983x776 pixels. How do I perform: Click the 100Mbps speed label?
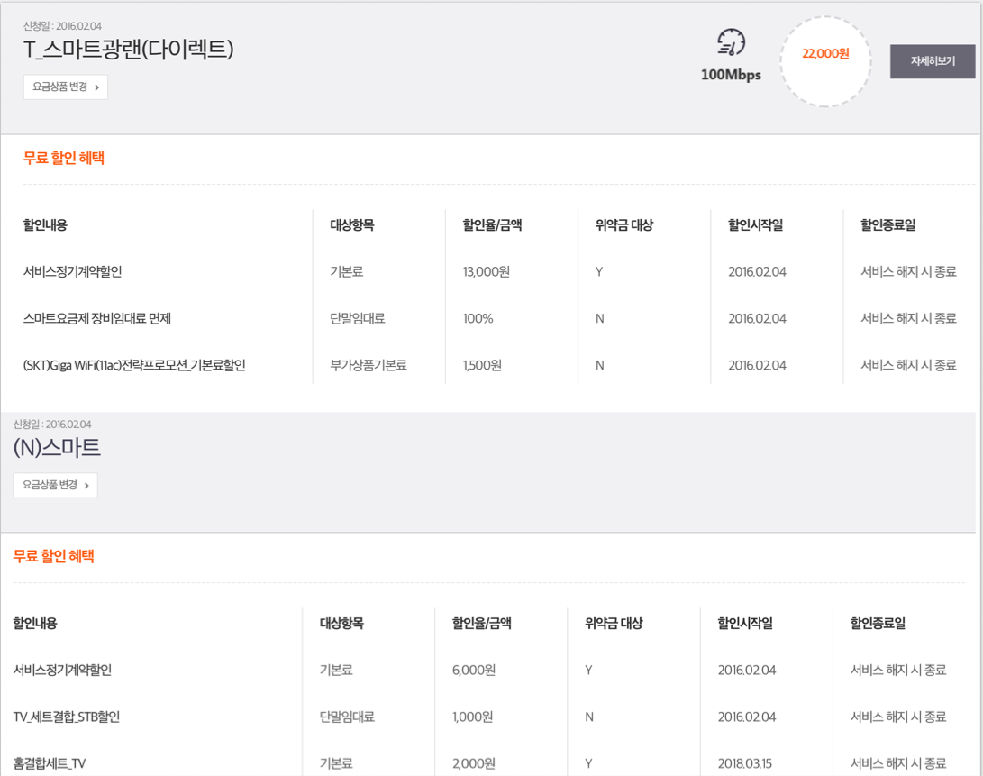(x=731, y=75)
